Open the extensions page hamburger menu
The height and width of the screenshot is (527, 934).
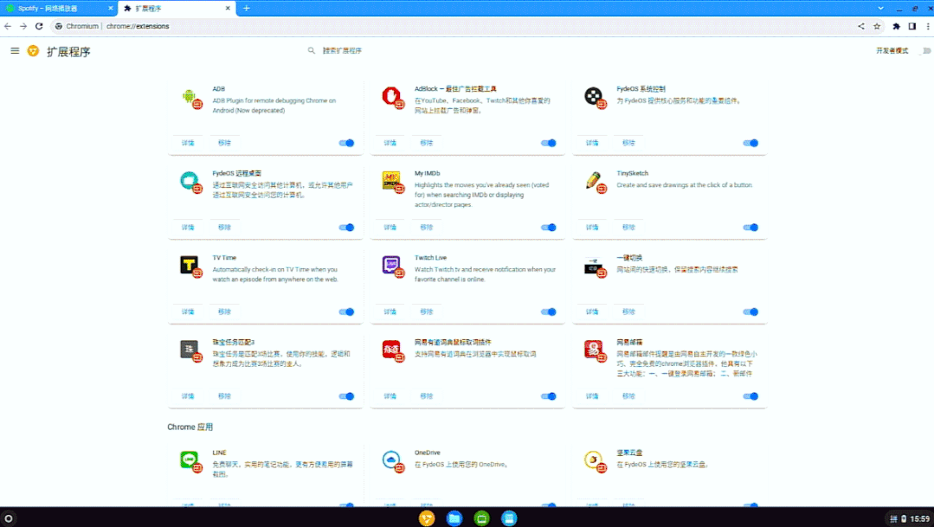coord(14,50)
